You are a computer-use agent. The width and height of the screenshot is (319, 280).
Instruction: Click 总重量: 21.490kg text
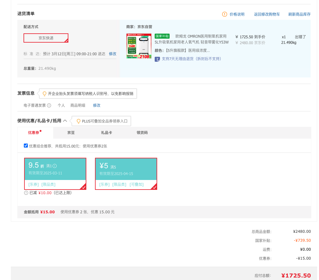click(x=40, y=69)
